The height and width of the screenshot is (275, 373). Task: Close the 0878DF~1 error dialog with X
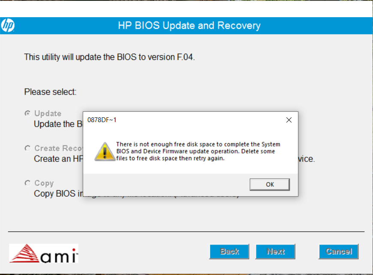289,120
